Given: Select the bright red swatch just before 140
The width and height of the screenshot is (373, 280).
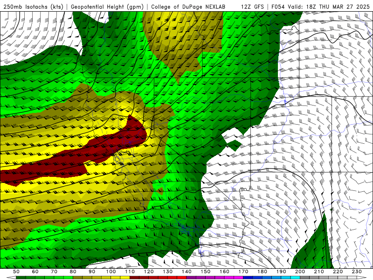Looking at the screenshot, I should [182, 278].
